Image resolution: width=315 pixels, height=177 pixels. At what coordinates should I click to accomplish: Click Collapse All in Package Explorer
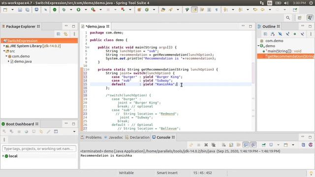click(58, 34)
